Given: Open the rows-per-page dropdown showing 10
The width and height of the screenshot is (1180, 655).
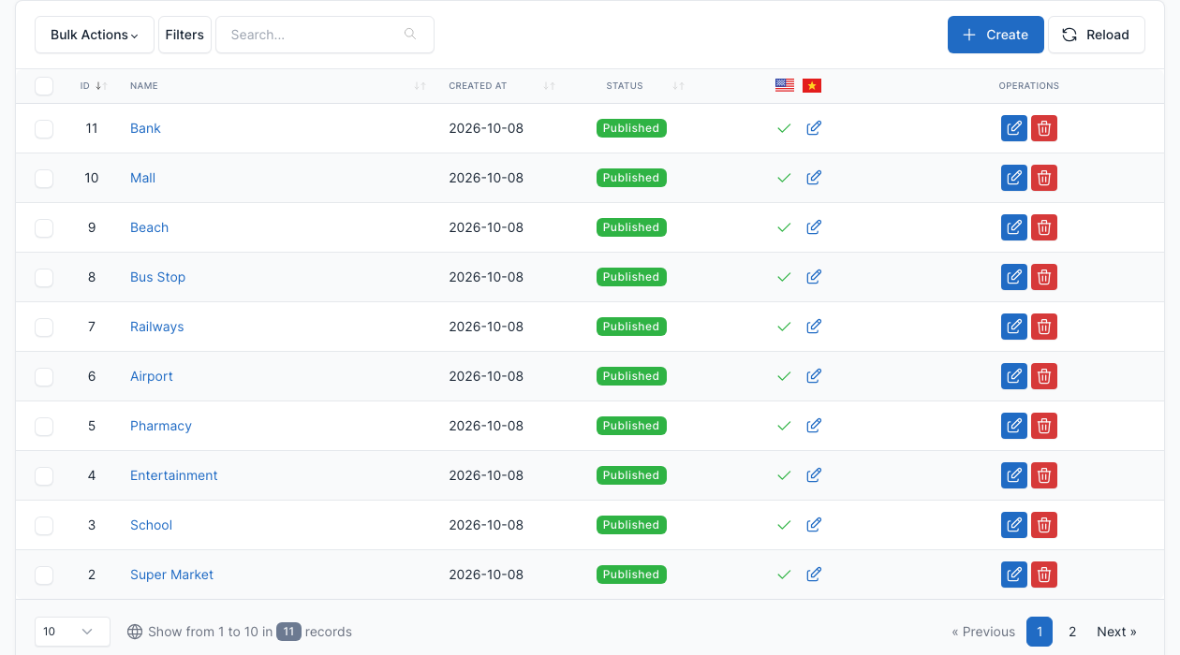Looking at the screenshot, I should [x=72, y=632].
